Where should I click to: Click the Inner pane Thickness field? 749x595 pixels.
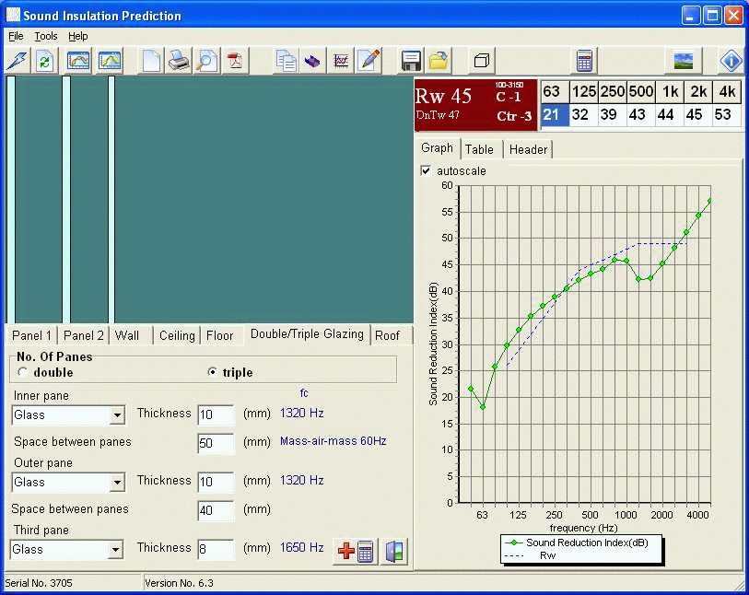click(216, 414)
